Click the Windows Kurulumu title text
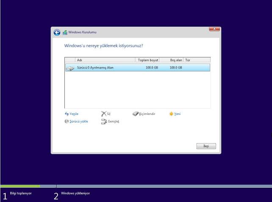The width and height of the screenshot is (272, 202). [x=82, y=32]
